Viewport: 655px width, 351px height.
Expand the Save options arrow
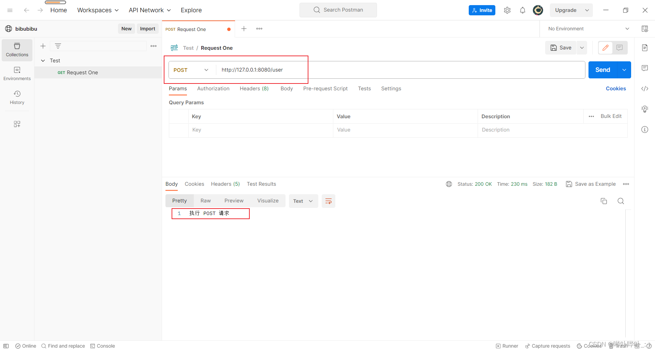[x=582, y=48]
